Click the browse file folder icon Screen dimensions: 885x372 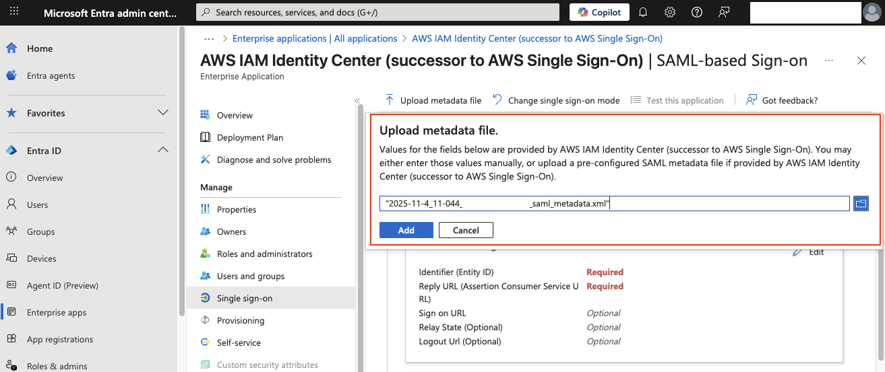[x=861, y=203]
